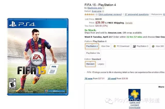Open the 78 new offers link
Screen dimensions: 165x109
(x=88, y=78)
